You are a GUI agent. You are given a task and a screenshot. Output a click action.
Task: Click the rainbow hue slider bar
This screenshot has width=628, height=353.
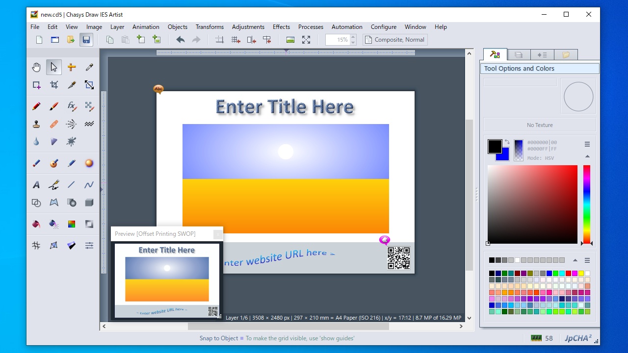click(x=587, y=204)
